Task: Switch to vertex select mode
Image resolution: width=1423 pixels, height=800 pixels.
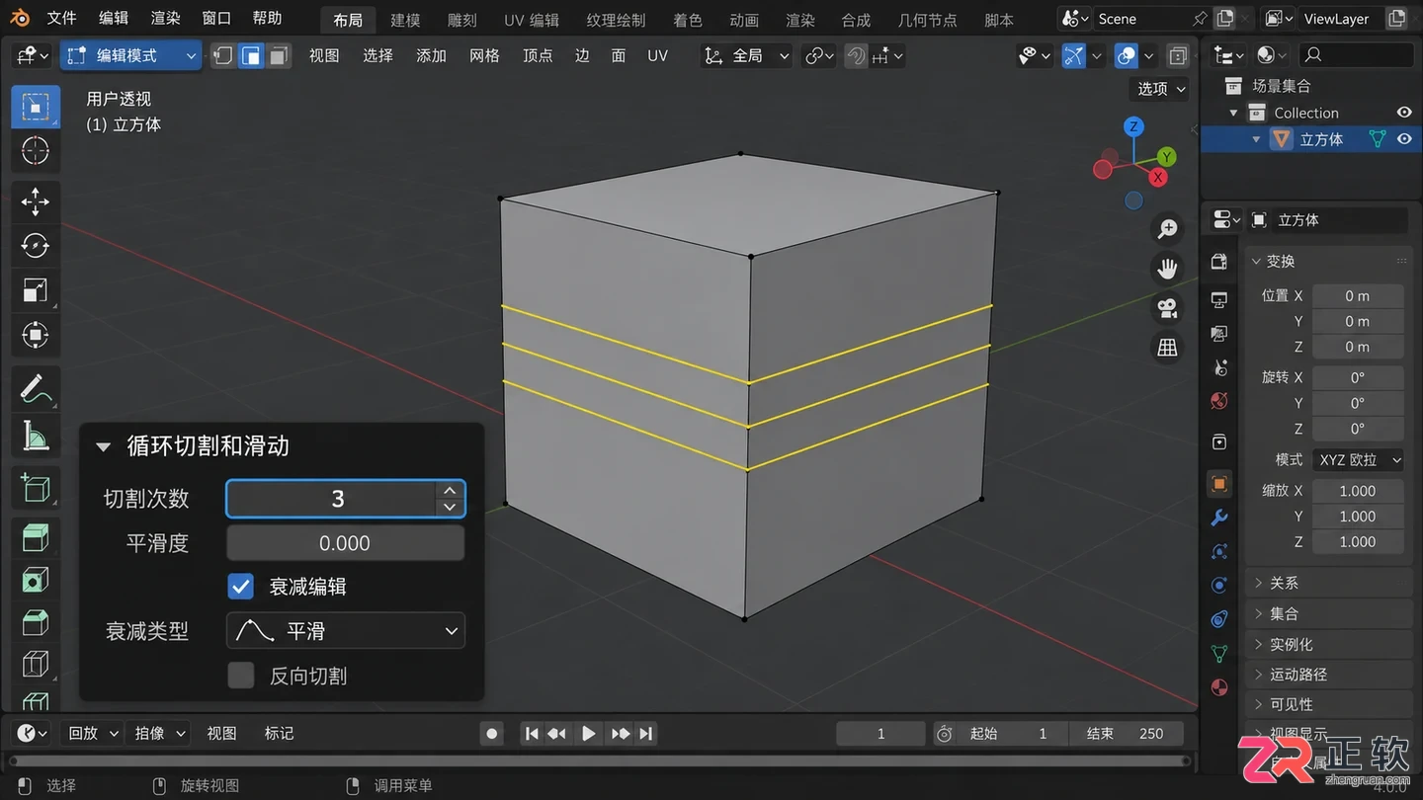Action: point(224,56)
